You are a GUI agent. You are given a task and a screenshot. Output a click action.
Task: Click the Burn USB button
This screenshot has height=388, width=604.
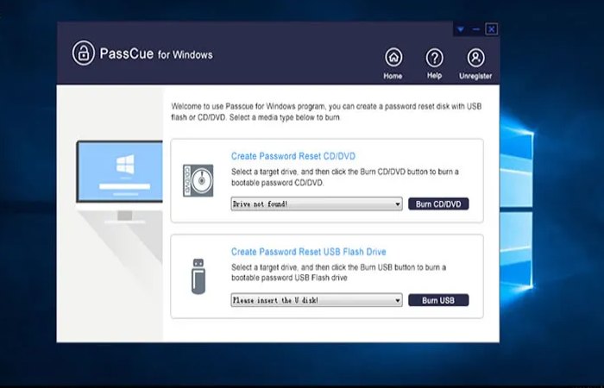click(x=438, y=300)
